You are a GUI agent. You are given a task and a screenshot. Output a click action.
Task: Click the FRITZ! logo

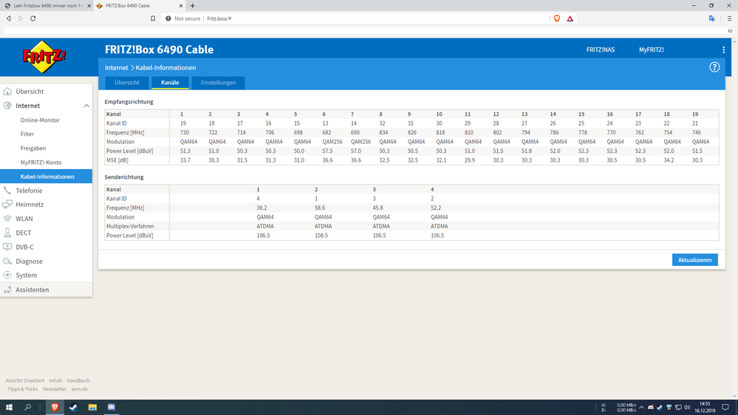(44, 57)
